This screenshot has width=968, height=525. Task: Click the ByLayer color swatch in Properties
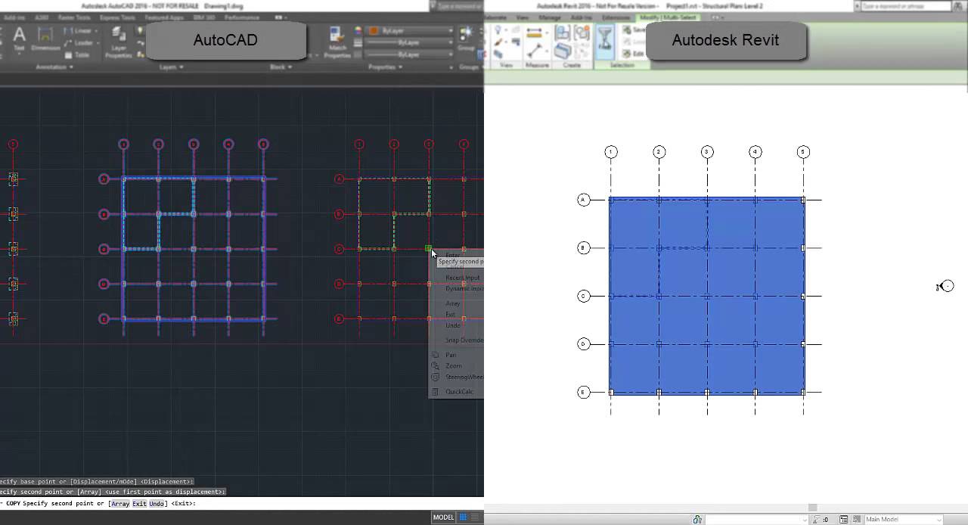[x=373, y=31]
